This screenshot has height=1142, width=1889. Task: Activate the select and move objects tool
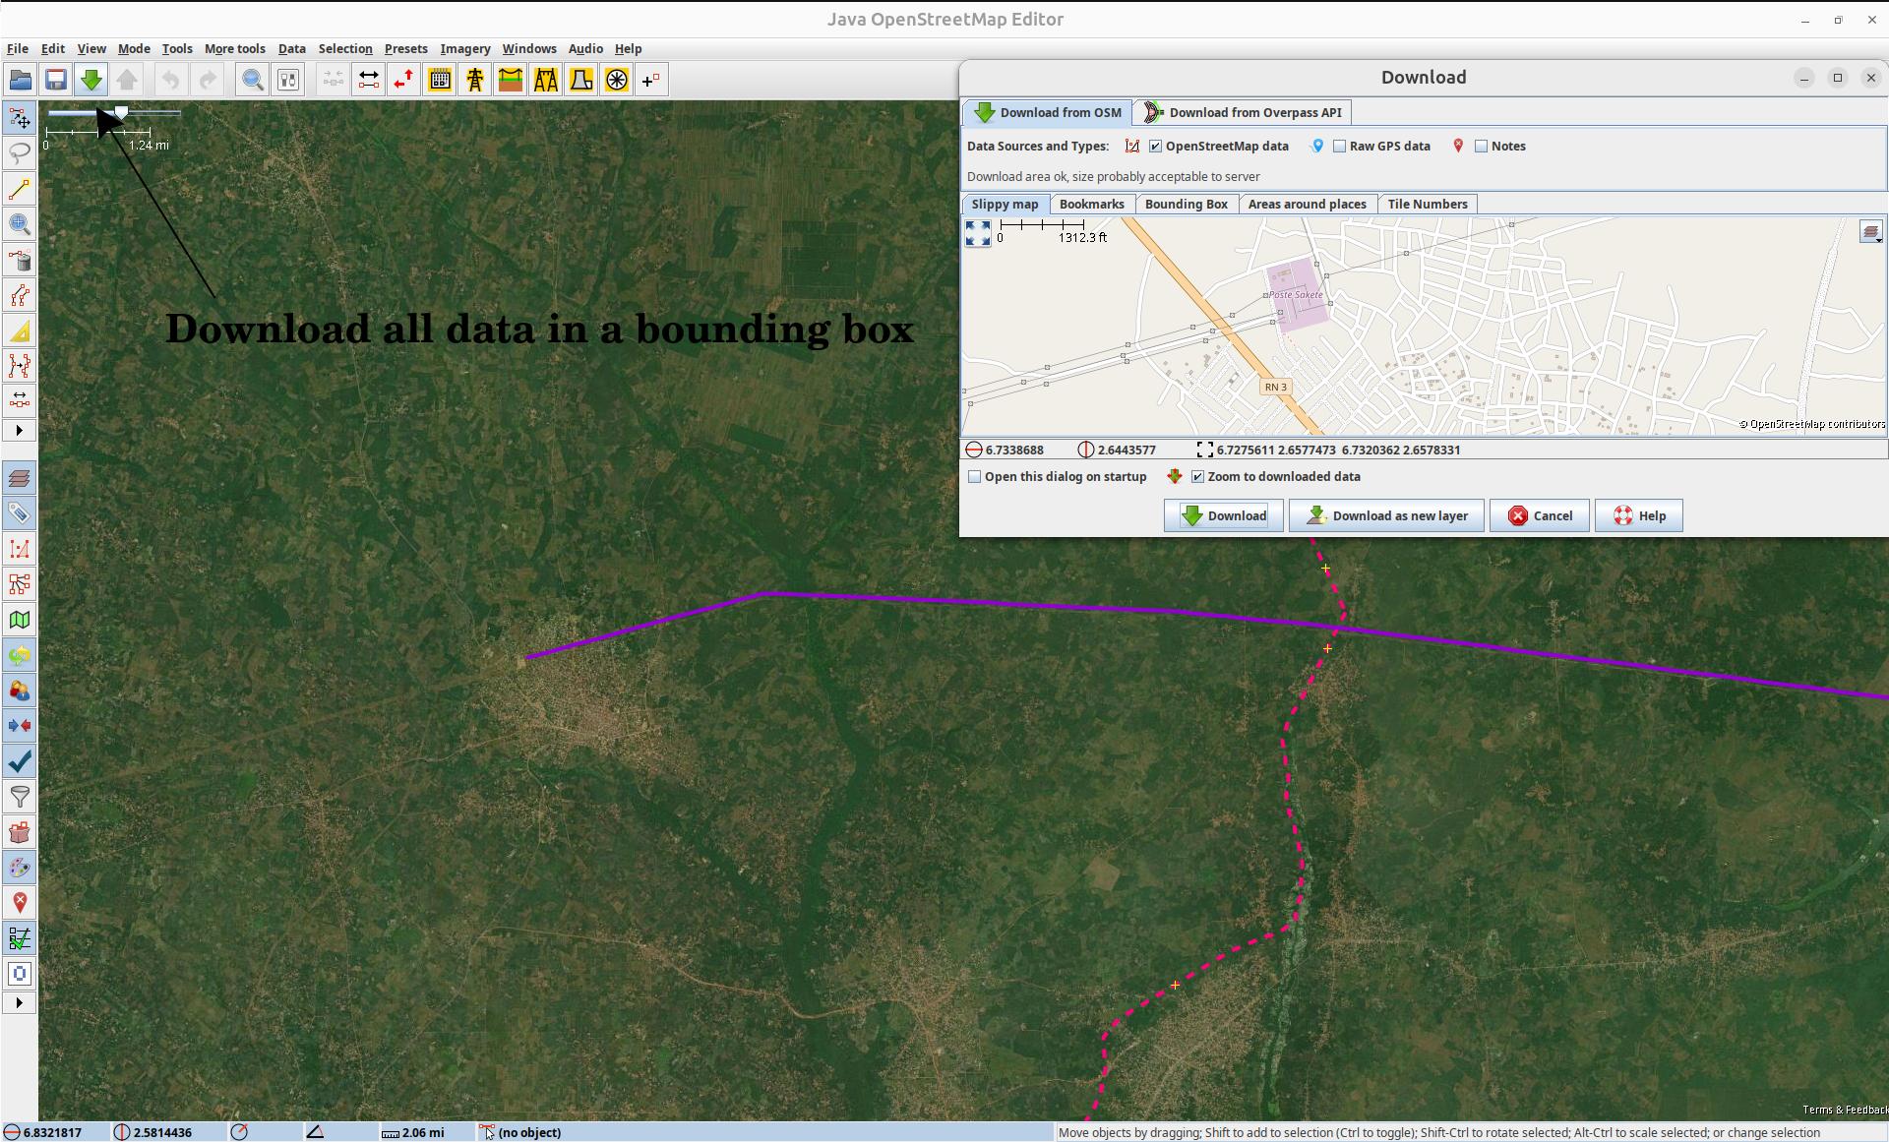[20, 118]
